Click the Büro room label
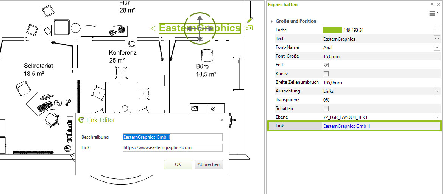 202,67
